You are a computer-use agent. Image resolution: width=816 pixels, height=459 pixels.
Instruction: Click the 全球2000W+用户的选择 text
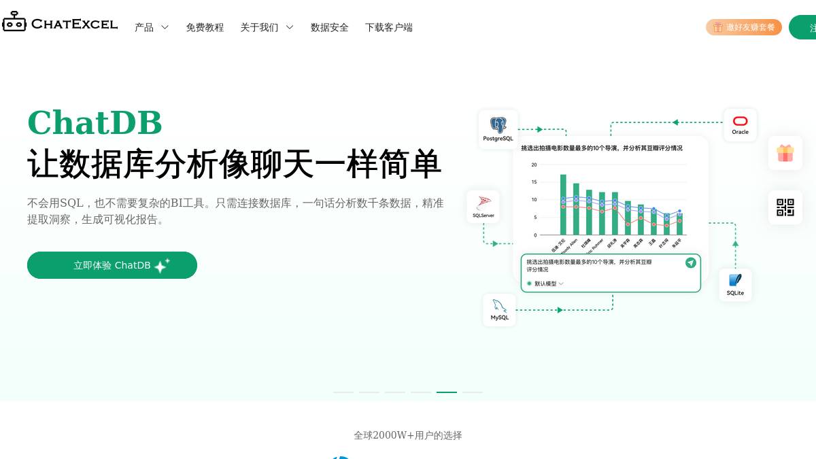point(408,435)
